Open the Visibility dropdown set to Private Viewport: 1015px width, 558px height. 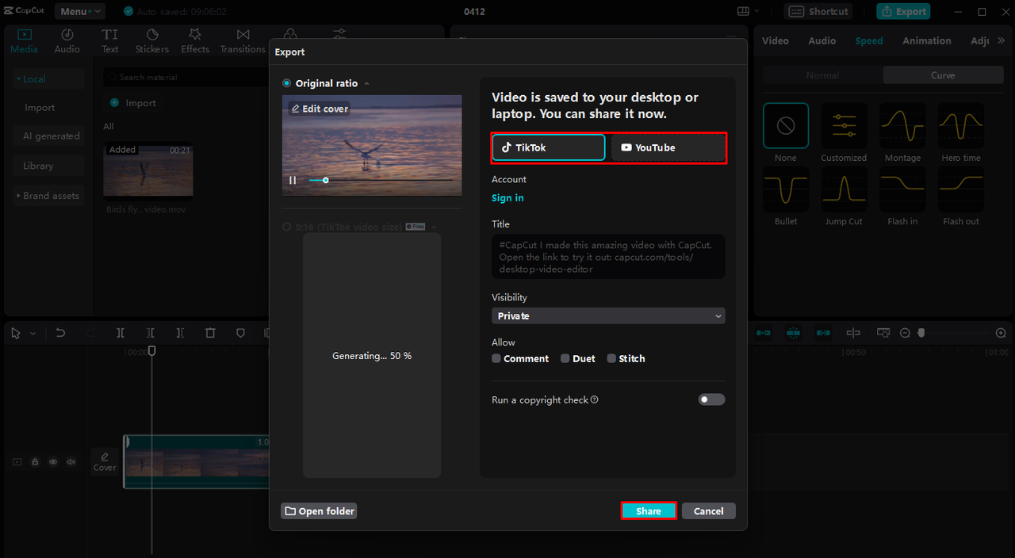(x=608, y=315)
